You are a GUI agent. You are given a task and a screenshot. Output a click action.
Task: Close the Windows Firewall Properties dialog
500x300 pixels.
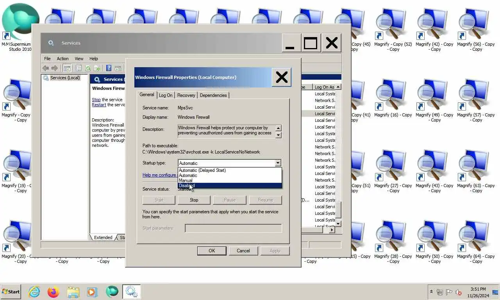point(282,77)
